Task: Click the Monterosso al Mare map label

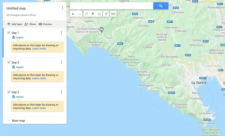Action: [x=96, y=44]
